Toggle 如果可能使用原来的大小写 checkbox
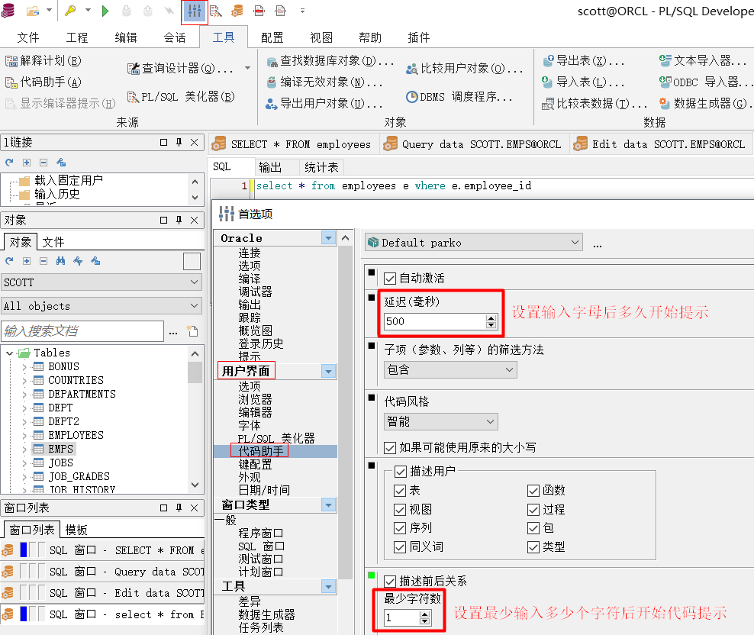This screenshot has width=754, height=635. click(x=390, y=448)
